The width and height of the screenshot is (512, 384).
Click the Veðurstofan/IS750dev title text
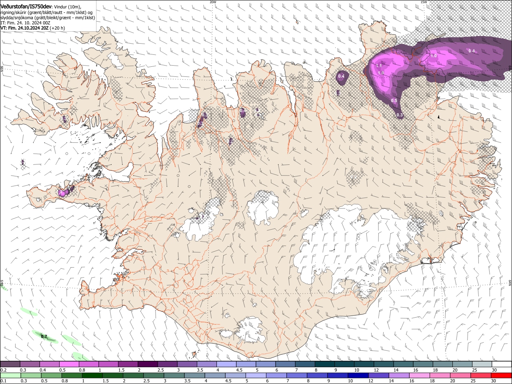click(26, 7)
